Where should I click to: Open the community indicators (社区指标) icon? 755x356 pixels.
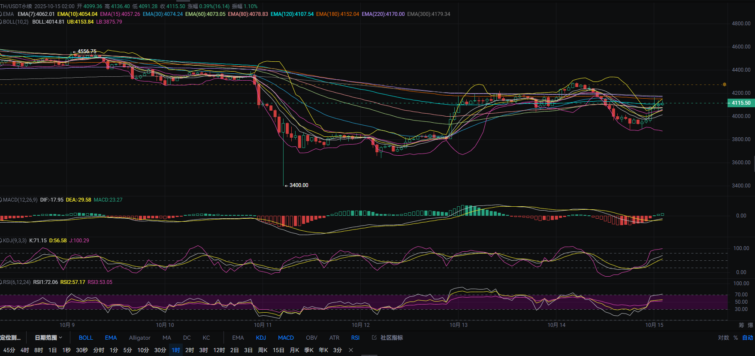pos(374,338)
